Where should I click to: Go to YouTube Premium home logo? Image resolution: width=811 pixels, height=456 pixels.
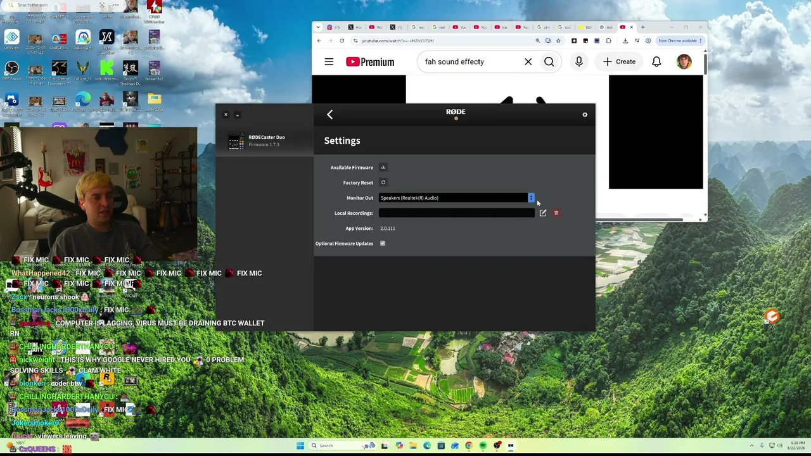(370, 61)
